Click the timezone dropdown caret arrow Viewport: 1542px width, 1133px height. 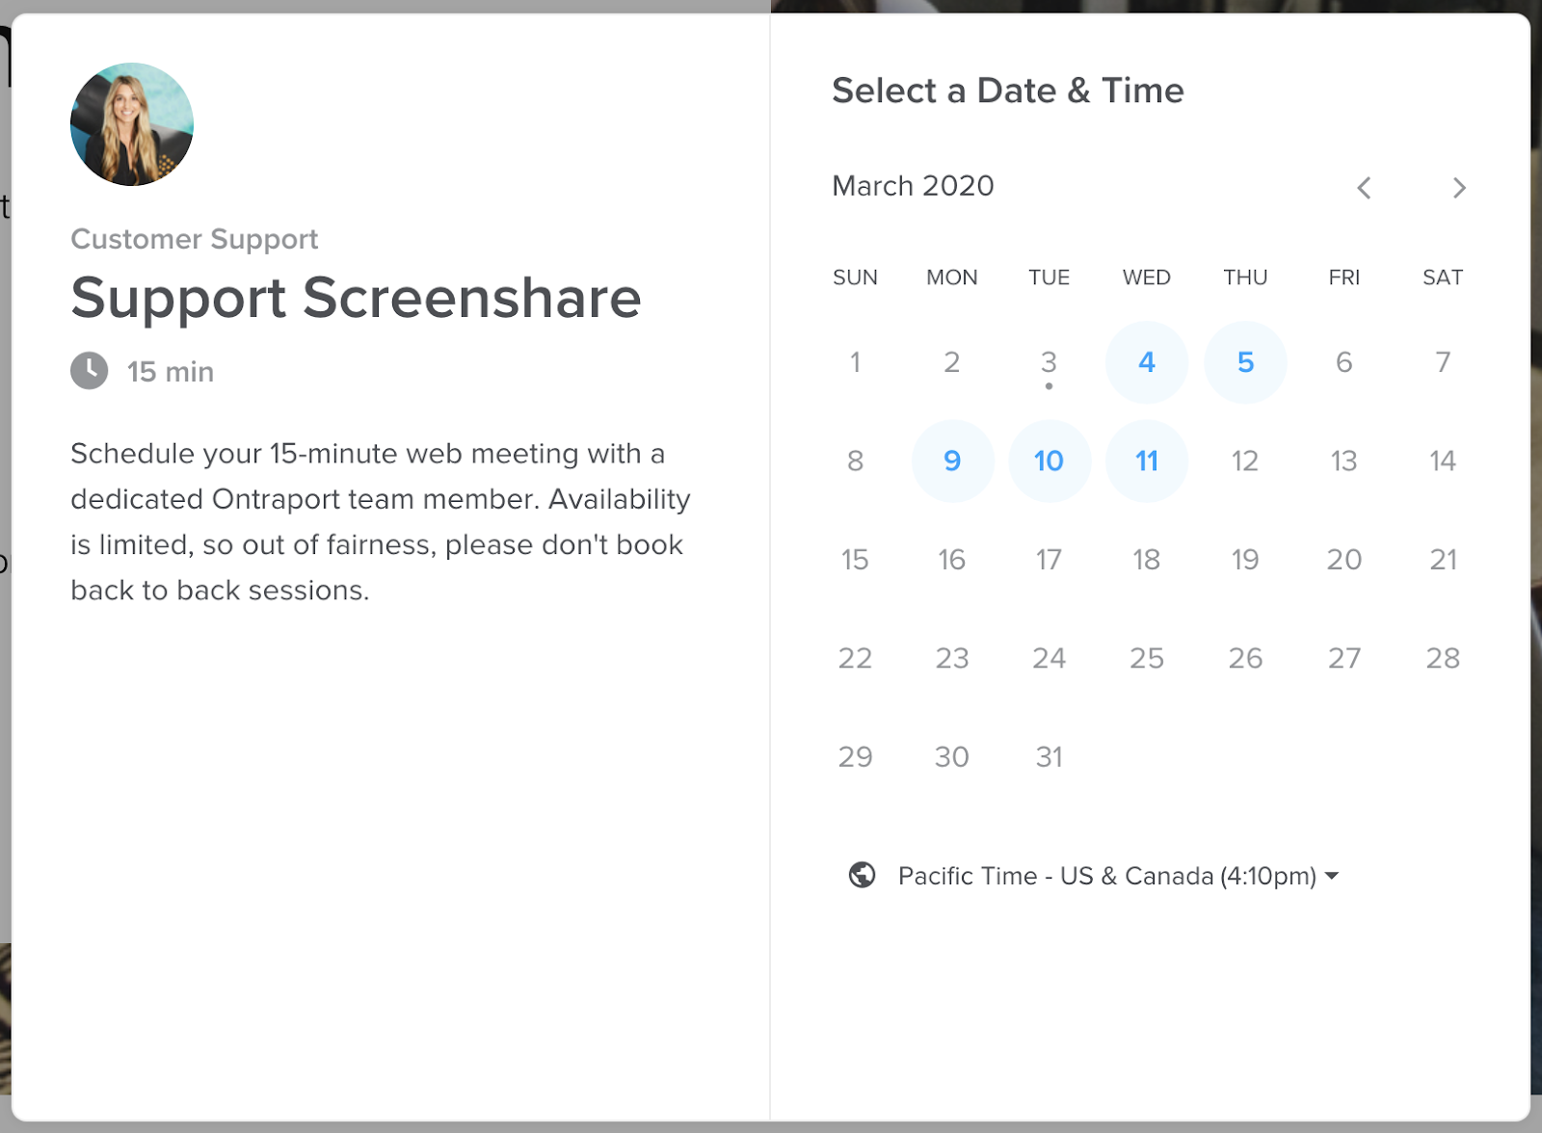pyautogui.click(x=1332, y=876)
